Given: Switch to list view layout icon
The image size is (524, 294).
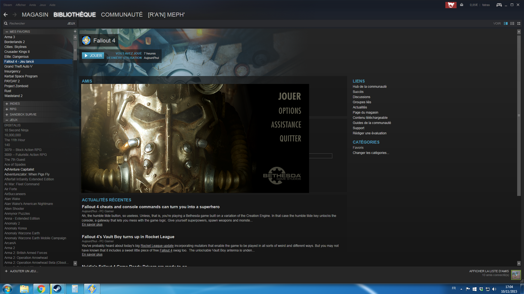Looking at the screenshot, I should (x=512, y=23).
